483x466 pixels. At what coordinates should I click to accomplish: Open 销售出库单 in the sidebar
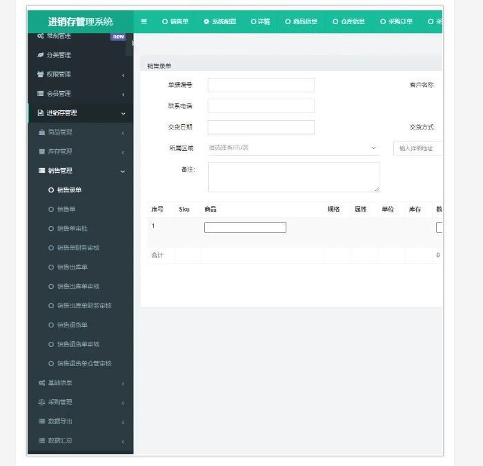pos(72,267)
